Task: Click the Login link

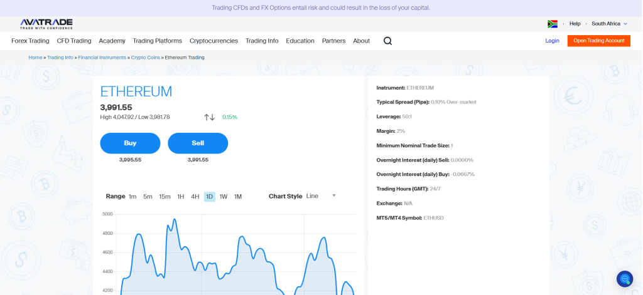Action: pos(552,41)
